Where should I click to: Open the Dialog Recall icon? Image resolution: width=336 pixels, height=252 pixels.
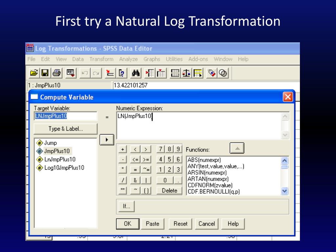(x=71, y=73)
